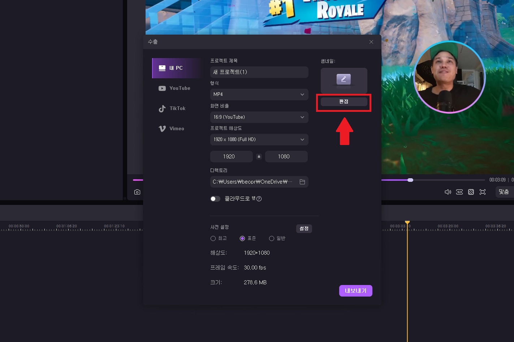
Task: Select the 표준 quality radio button
Action: (x=242, y=238)
